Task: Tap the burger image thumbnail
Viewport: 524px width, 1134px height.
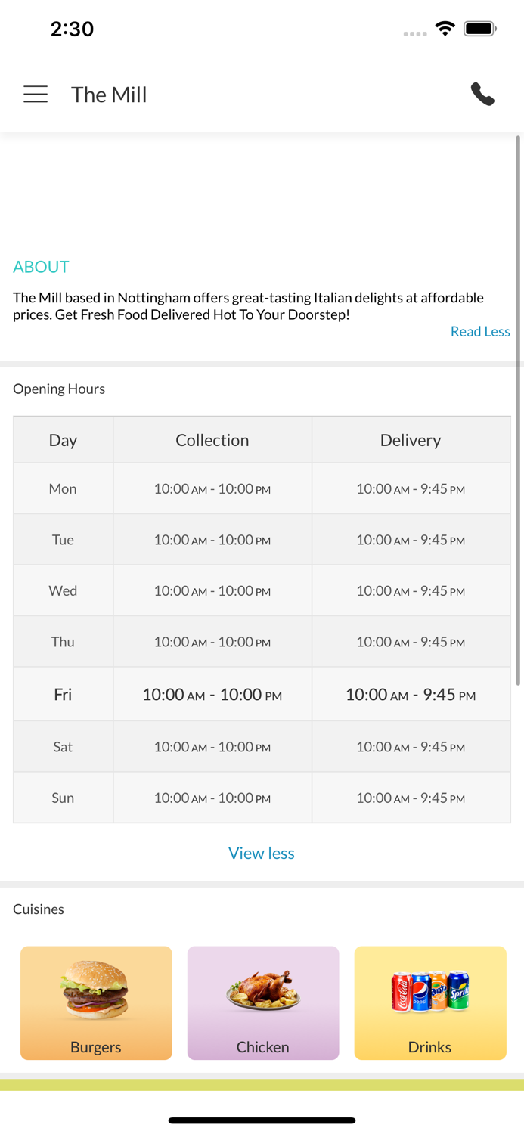Action: tap(95, 990)
